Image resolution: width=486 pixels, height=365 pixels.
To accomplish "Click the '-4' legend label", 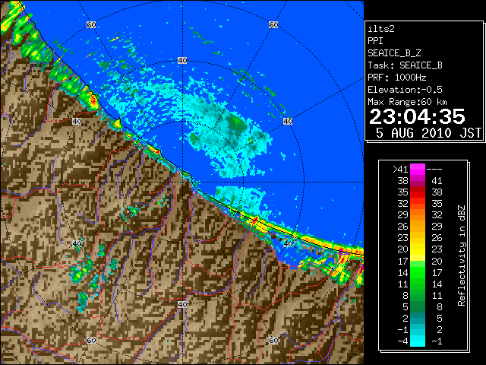I will click(x=402, y=341).
